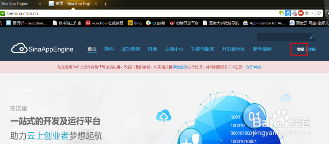This screenshot has height=144, width=329.
Task: Click the green site identity icon
Action: pyautogui.click(x=3, y=13)
